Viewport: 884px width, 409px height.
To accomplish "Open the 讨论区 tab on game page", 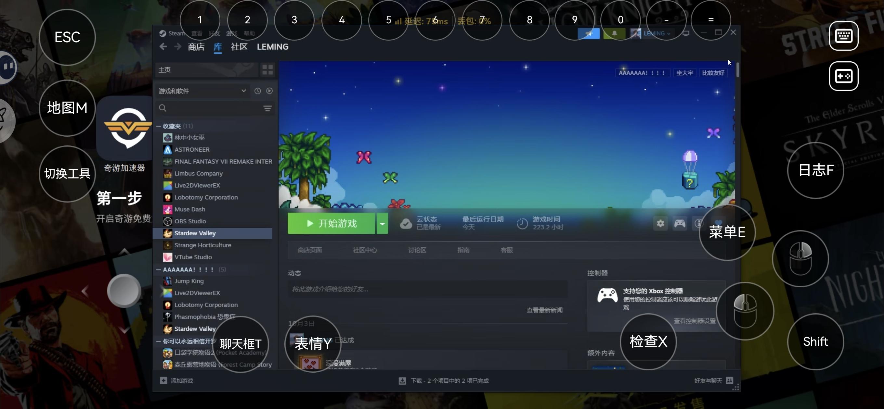I will click(x=417, y=250).
